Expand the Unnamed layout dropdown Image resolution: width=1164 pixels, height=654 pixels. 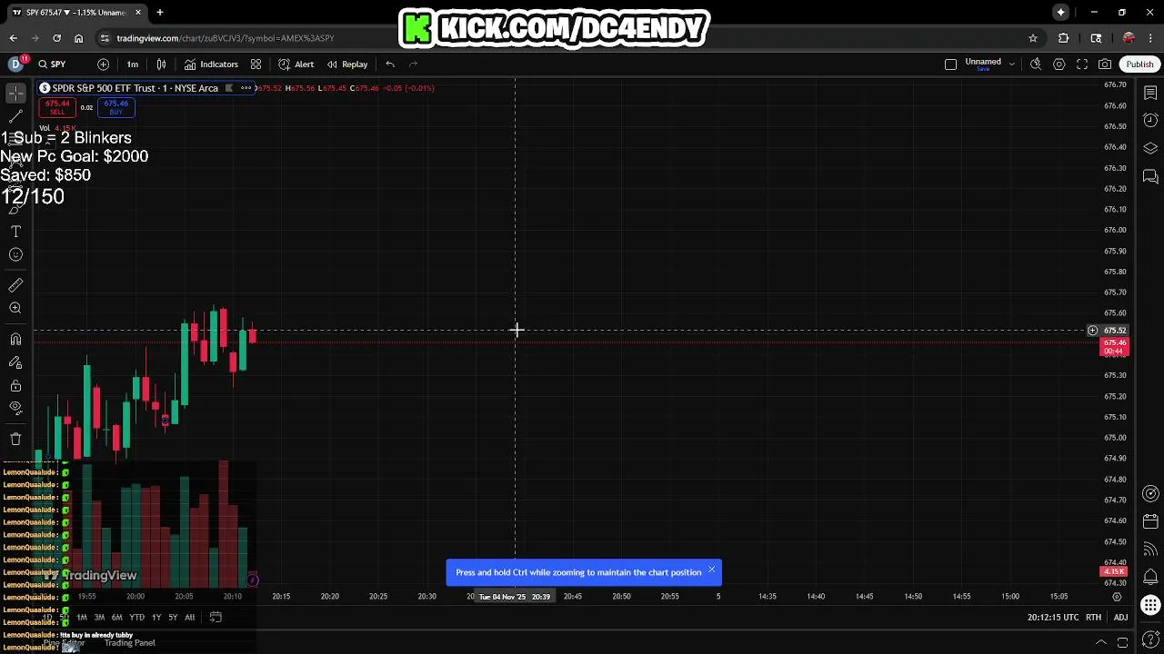1011,64
